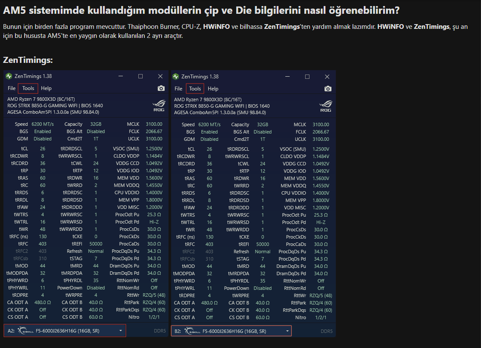The height and width of the screenshot is (348, 481).
Task: Open File menu in right ZenTimings window
Action: tap(178, 89)
